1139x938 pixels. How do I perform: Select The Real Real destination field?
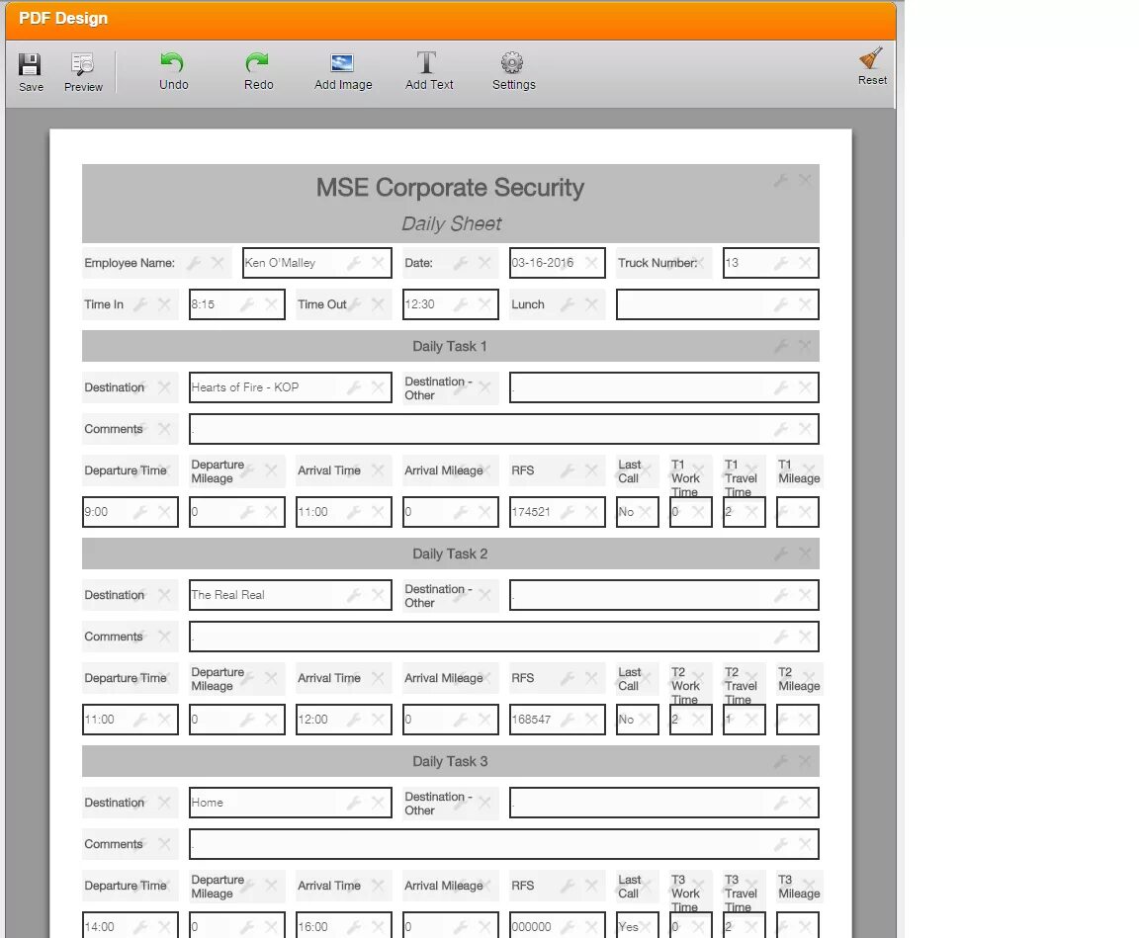pyautogui.click(x=291, y=595)
